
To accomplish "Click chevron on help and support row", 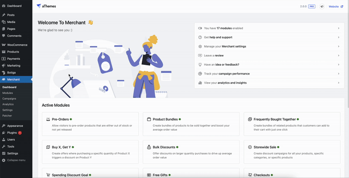I will click(339, 37).
